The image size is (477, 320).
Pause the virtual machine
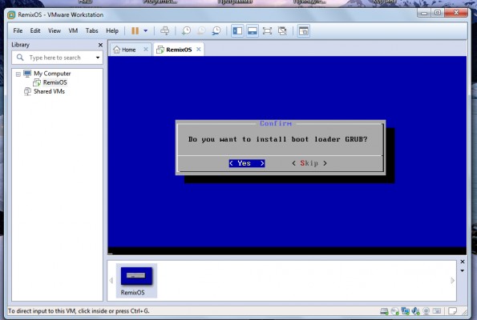135,30
